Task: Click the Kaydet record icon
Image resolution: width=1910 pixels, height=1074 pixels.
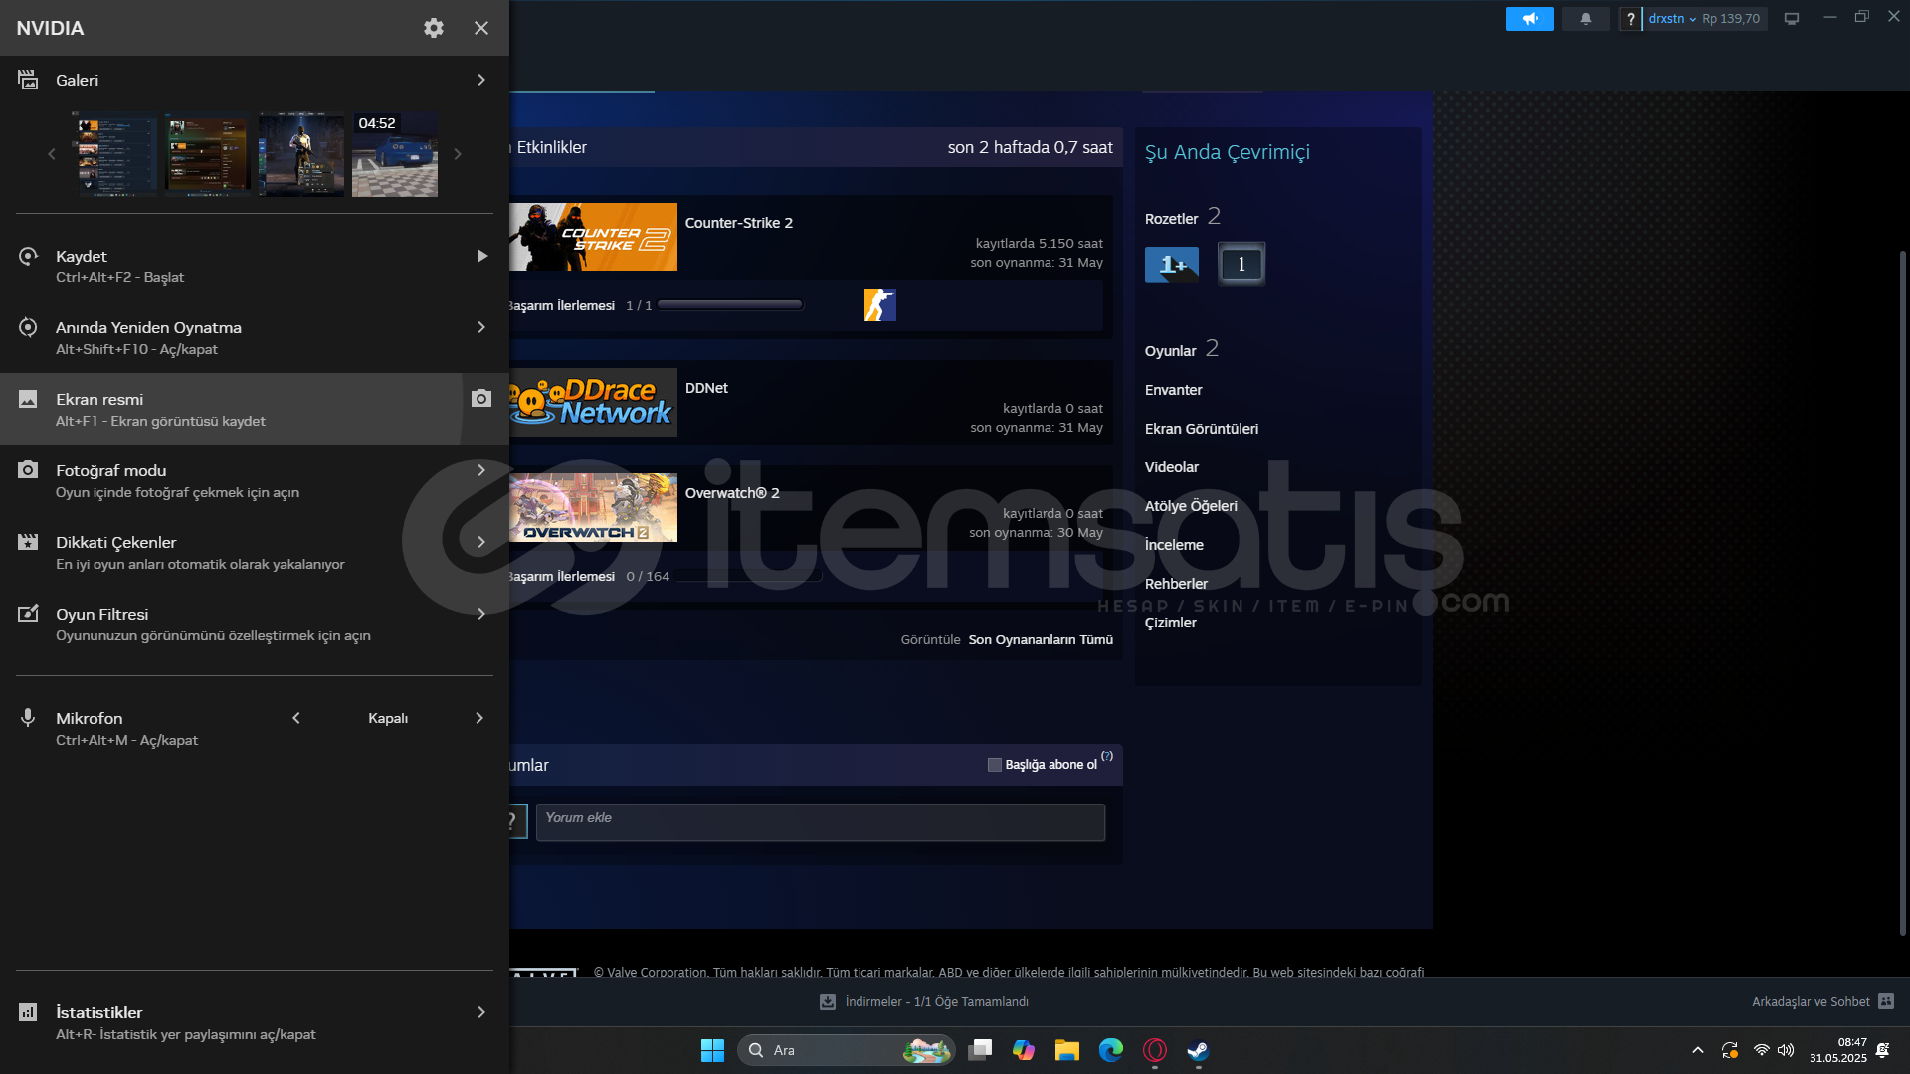Action: click(x=28, y=256)
